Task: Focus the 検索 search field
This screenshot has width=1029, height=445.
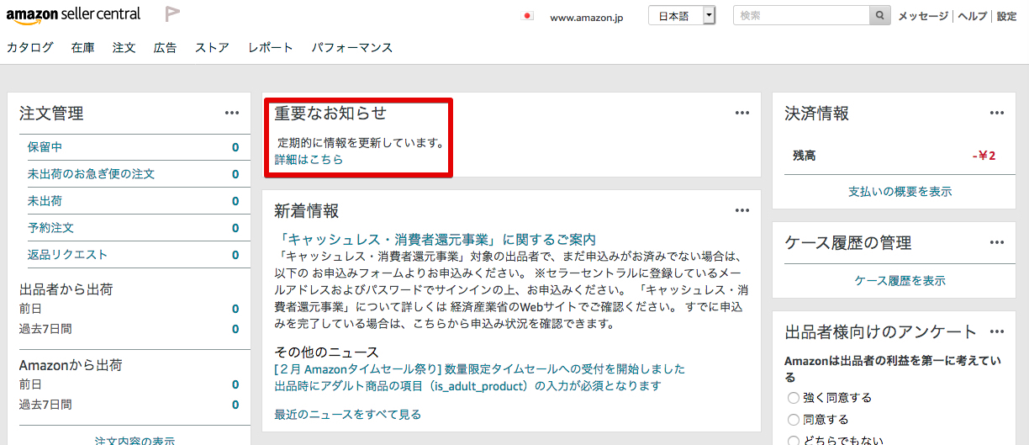Action: (x=801, y=16)
